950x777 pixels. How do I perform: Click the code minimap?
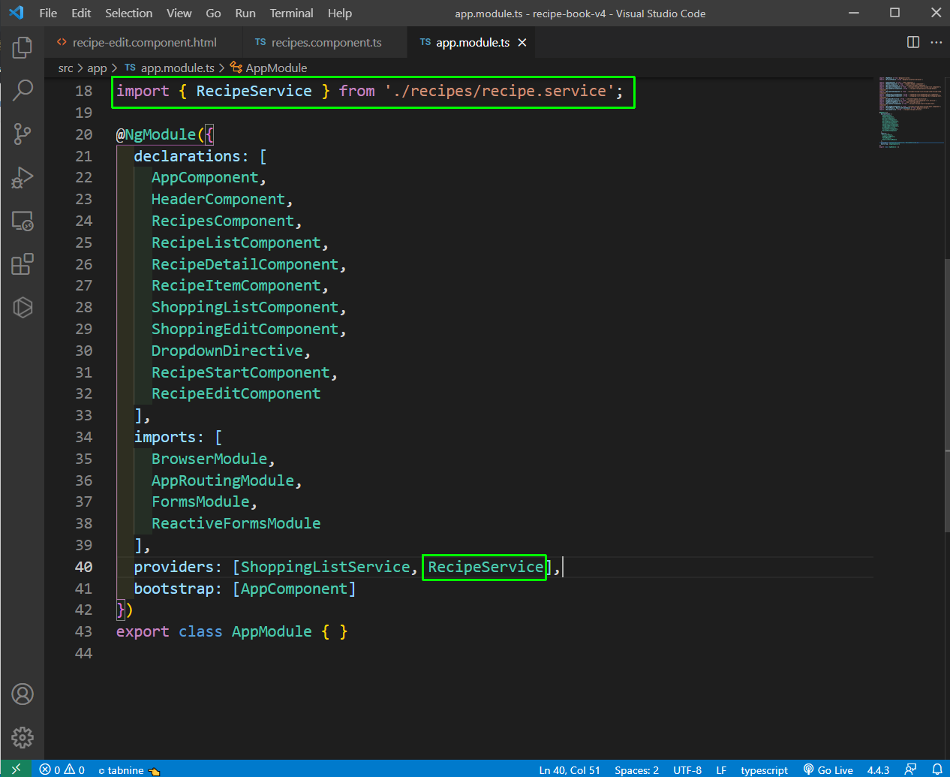coord(910,113)
